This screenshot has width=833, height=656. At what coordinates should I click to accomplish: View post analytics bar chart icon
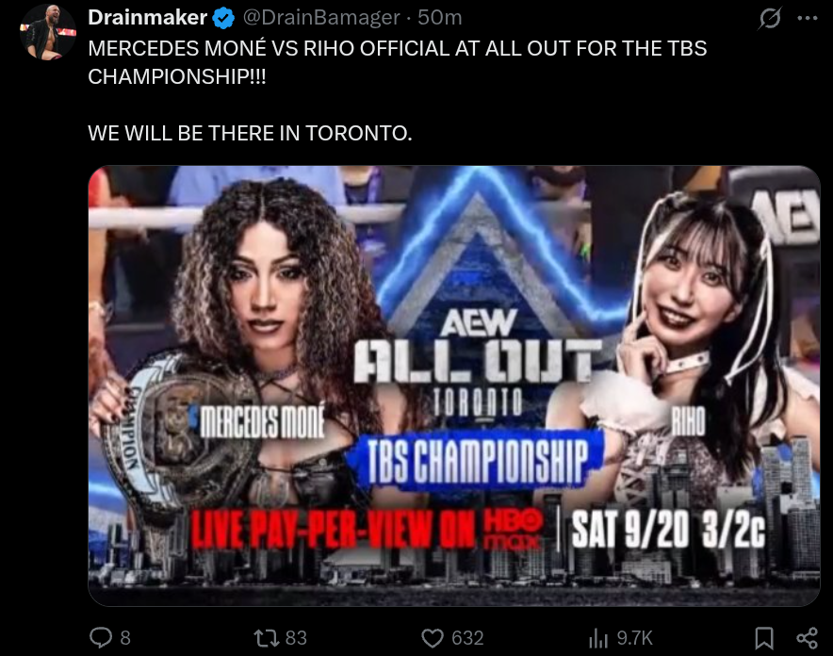coord(598,638)
